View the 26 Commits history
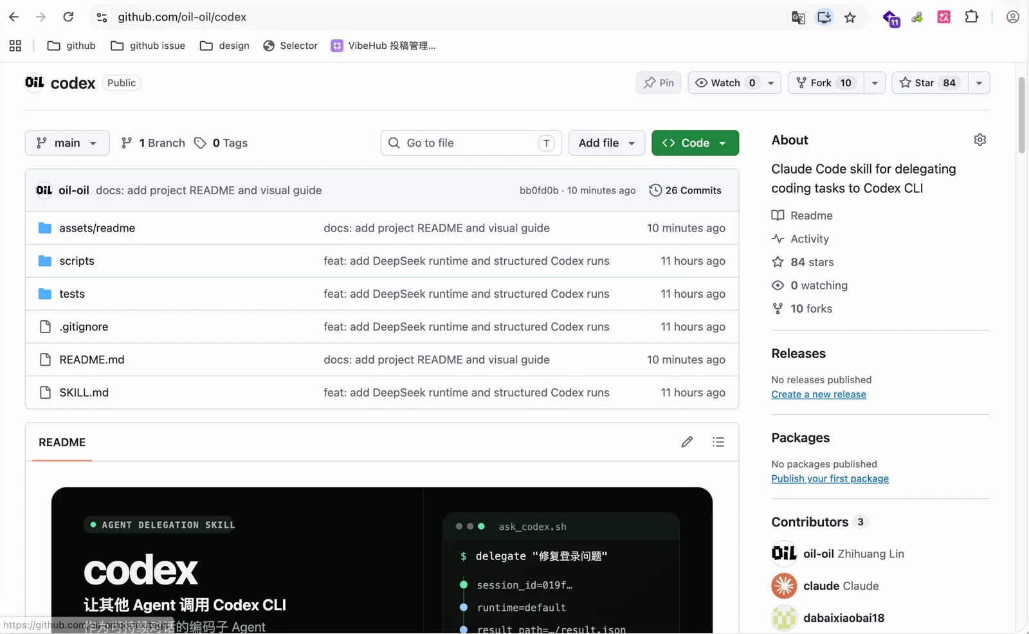Viewport: 1029px width, 634px height. pyautogui.click(x=685, y=190)
